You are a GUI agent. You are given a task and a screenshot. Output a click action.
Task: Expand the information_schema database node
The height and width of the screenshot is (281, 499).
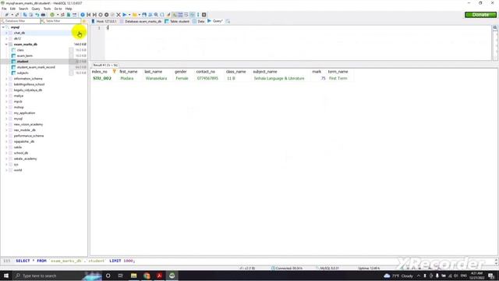(6, 79)
